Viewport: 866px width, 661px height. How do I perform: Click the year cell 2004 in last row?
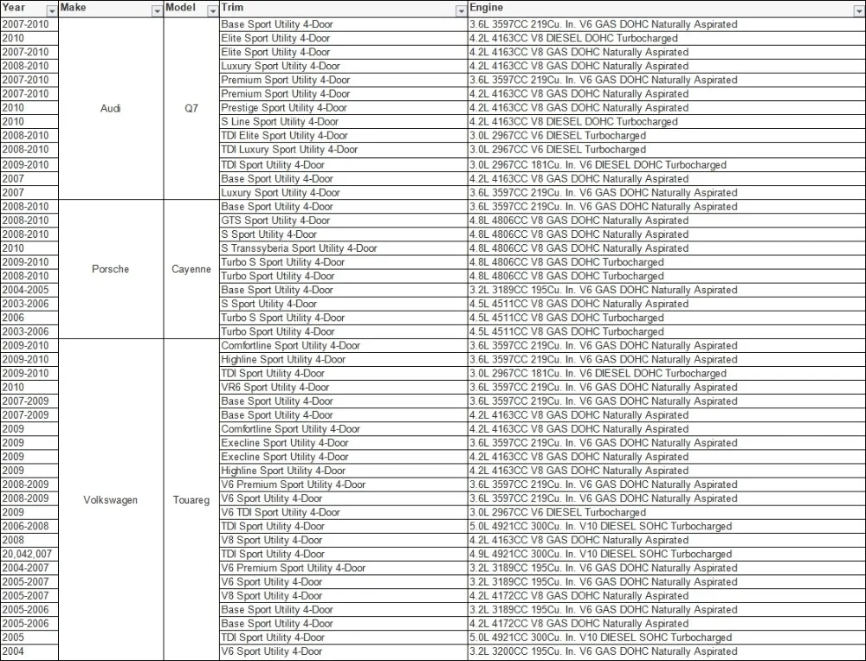click(29, 651)
